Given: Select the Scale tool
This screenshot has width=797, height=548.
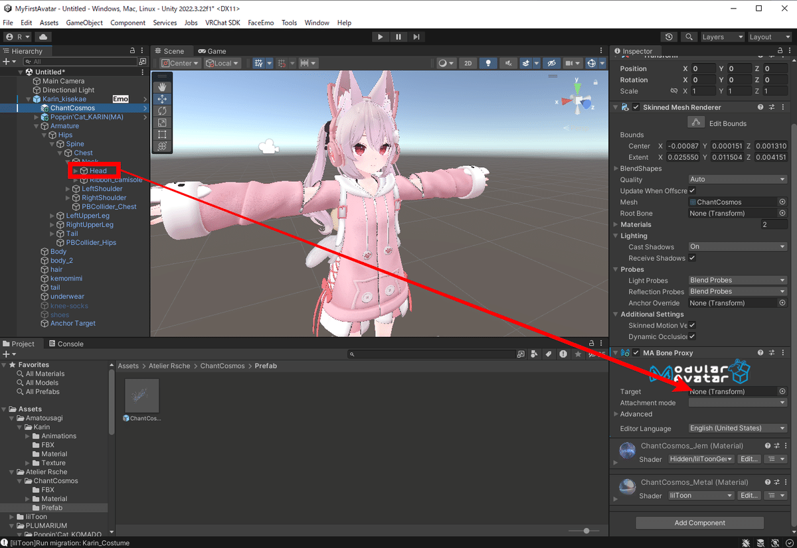Looking at the screenshot, I should [163, 123].
